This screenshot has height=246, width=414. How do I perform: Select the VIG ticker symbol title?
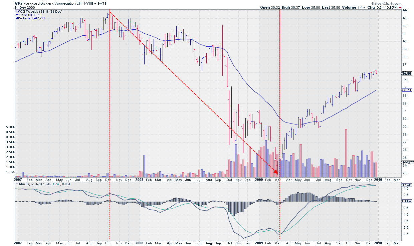coord(18,3)
